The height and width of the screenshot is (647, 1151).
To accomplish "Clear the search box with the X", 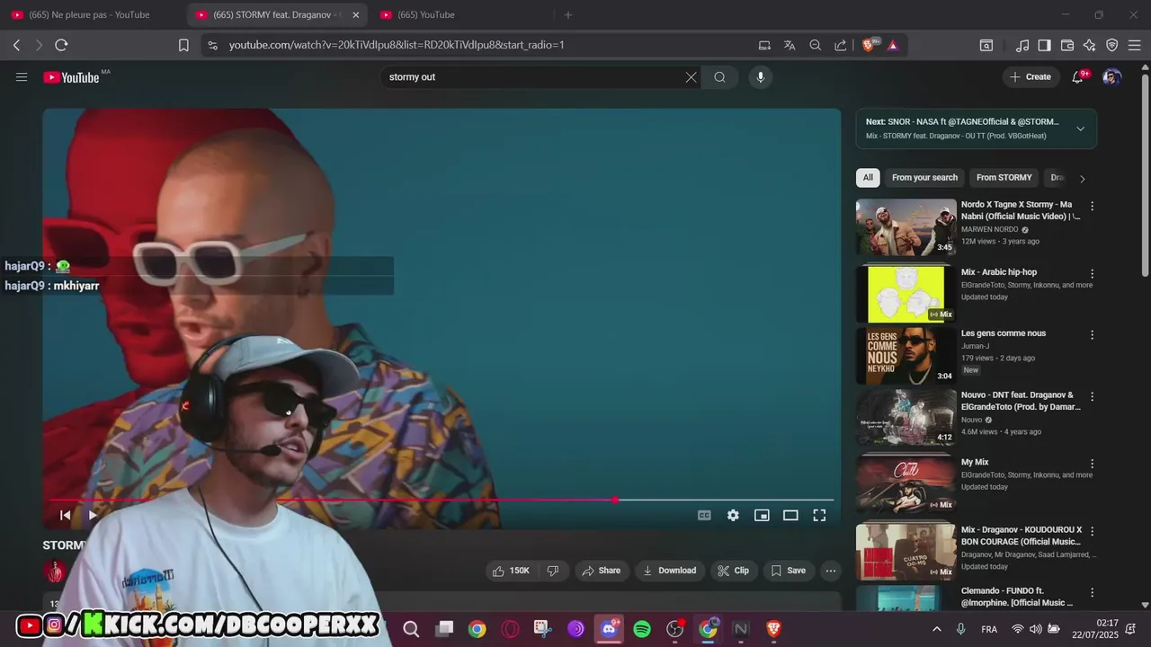I will point(691,77).
